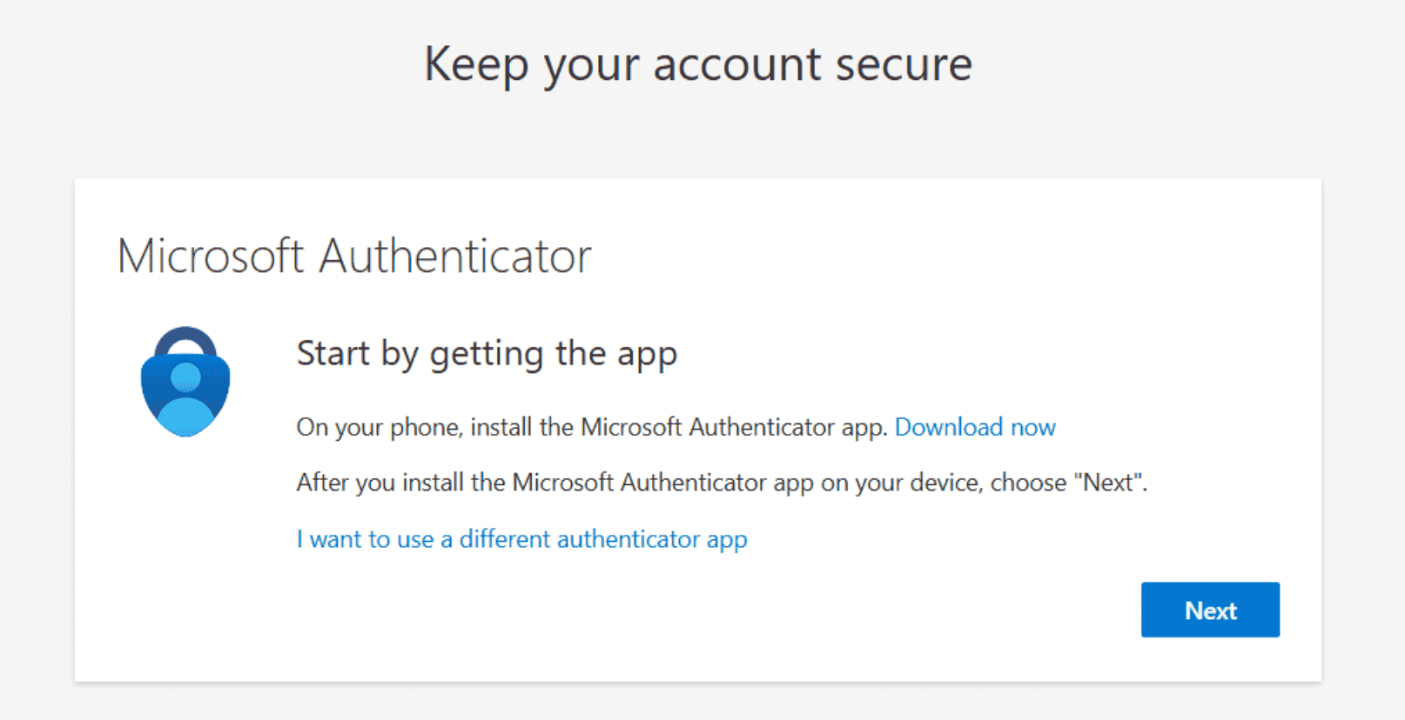Click the On your phone, install instruction text
This screenshot has width=1405, height=720.
coord(592,427)
